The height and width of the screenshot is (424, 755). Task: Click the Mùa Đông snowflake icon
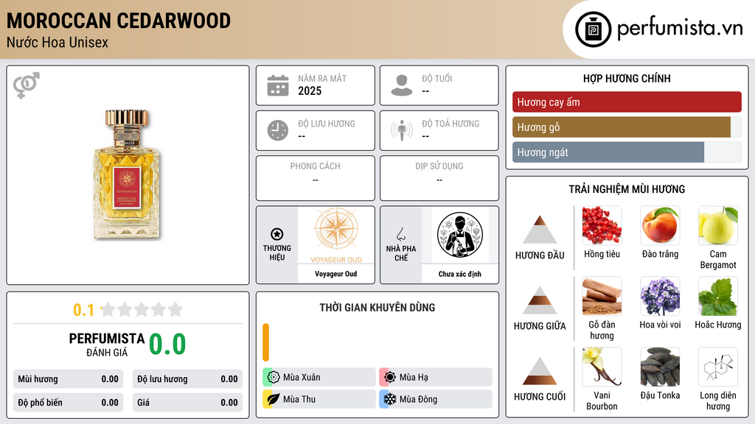pyautogui.click(x=390, y=399)
